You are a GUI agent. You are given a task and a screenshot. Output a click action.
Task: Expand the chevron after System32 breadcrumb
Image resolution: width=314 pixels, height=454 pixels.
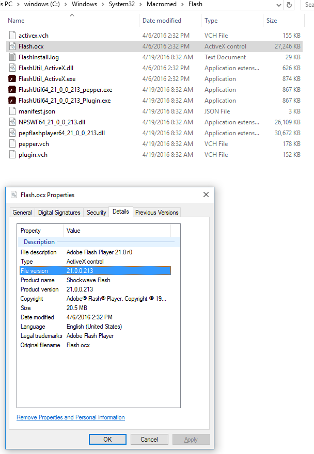pos(140,4)
